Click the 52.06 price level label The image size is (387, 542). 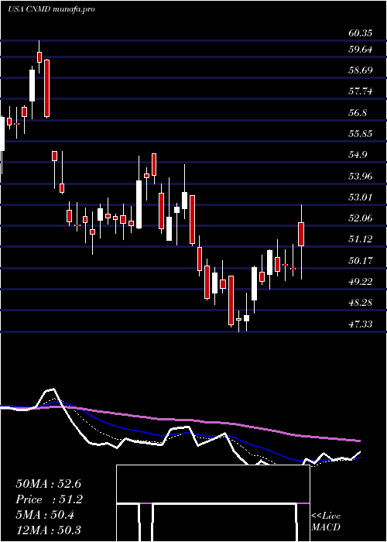361,218
